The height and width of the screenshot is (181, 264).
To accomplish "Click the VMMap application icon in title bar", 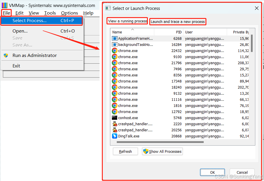I will 4,6.
